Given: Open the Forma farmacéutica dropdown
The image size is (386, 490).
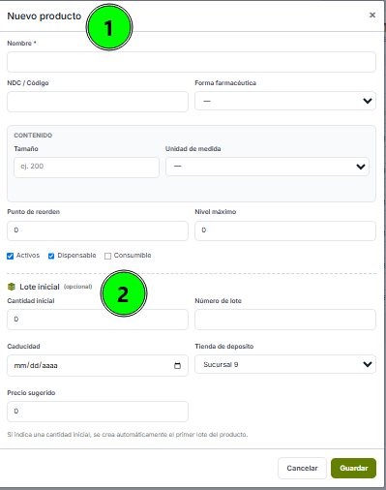Looking at the screenshot, I should [285, 101].
